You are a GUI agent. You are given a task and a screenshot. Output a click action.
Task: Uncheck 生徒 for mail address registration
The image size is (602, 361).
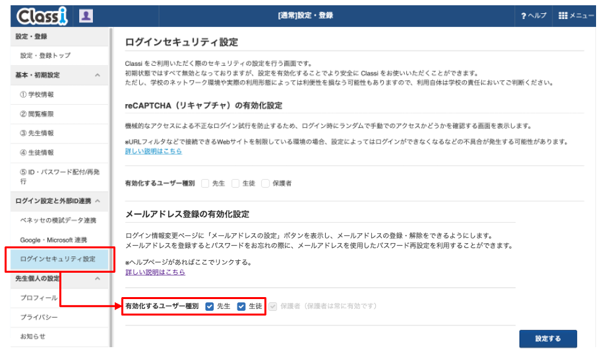241,306
